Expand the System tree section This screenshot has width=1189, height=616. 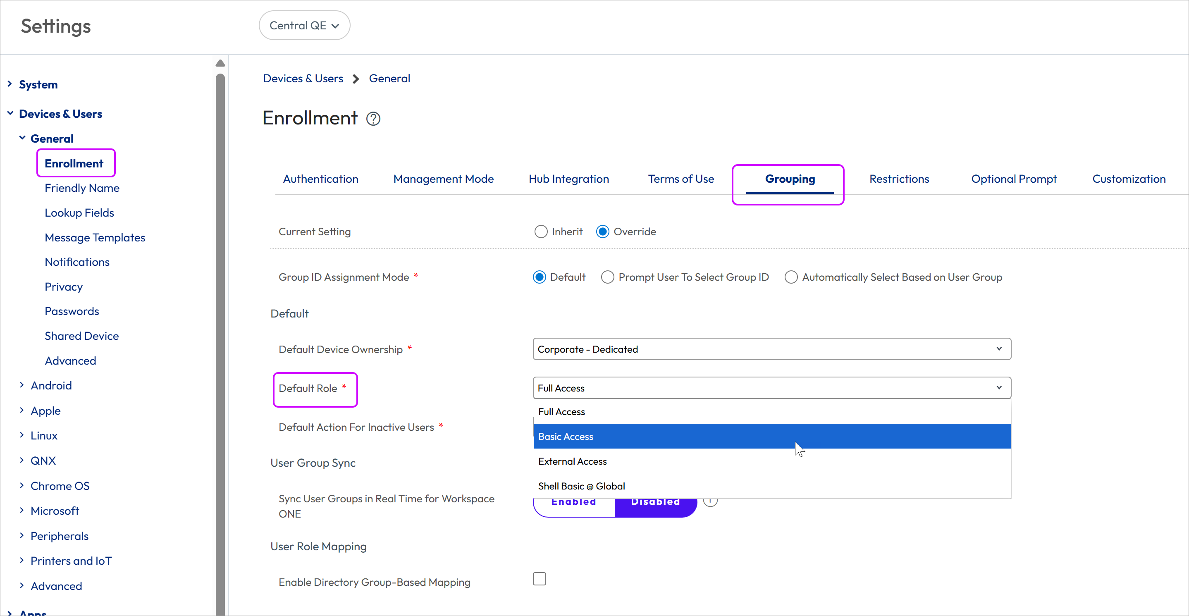(x=10, y=84)
